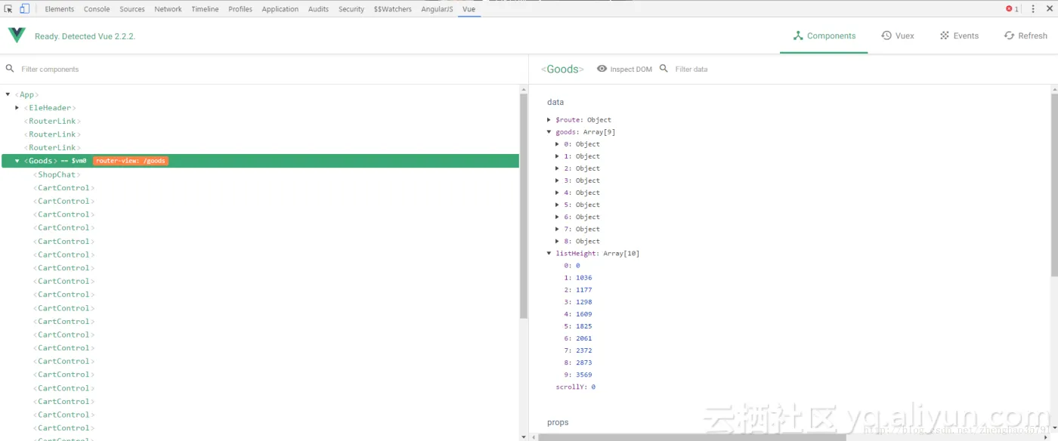Screen dimensions: 1058x441
Task: Click the Goods component title in inspector
Action: click(x=562, y=69)
